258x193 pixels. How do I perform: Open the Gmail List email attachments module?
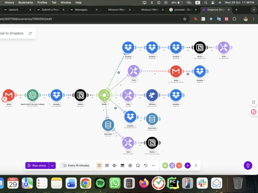[176, 71]
